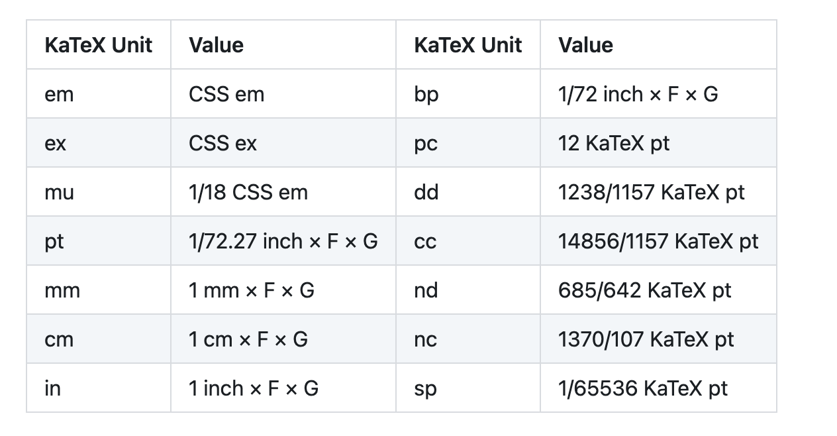Select the "1238/1157 KaTeX pt" value
The height and width of the screenshot is (436, 837).
tap(651, 192)
